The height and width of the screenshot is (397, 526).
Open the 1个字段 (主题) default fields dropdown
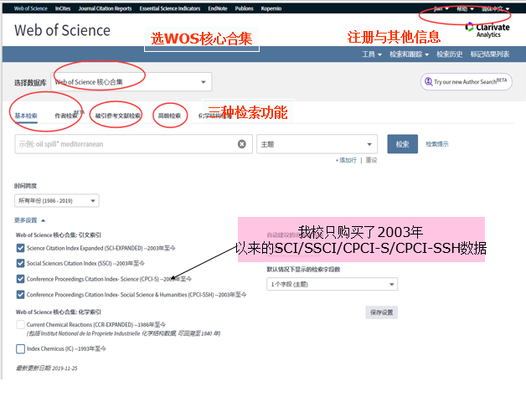click(333, 284)
